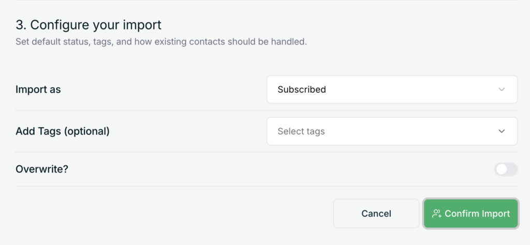Click the chevron arrow beside Subscribed

click(x=501, y=89)
